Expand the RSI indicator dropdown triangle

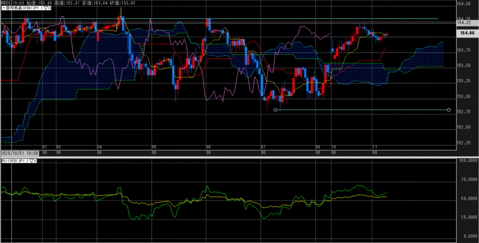tap(32, 160)
